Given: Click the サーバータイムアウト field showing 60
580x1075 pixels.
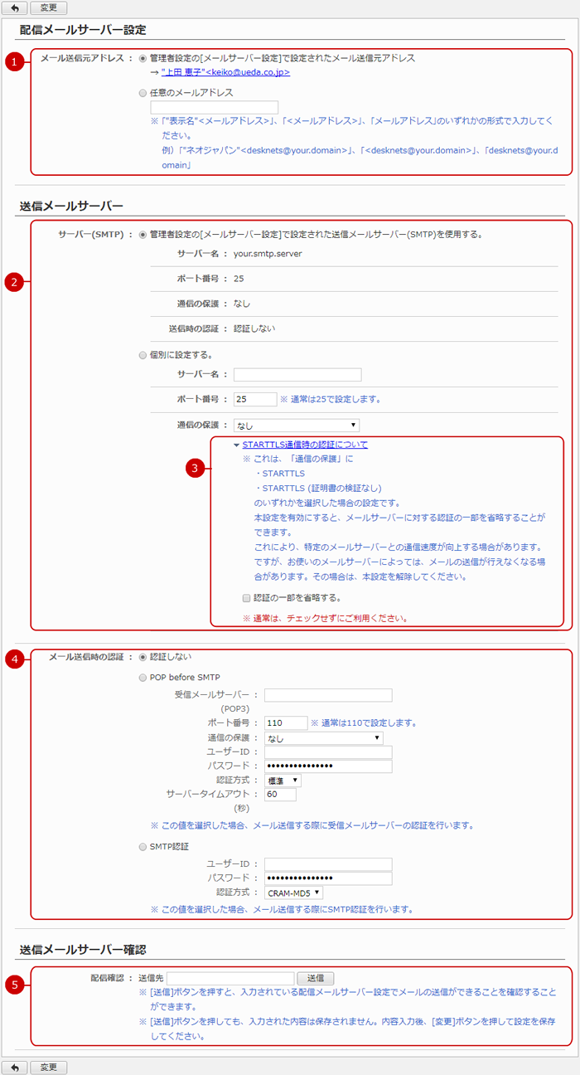Looking at the screenshot, I should point(280,795).
